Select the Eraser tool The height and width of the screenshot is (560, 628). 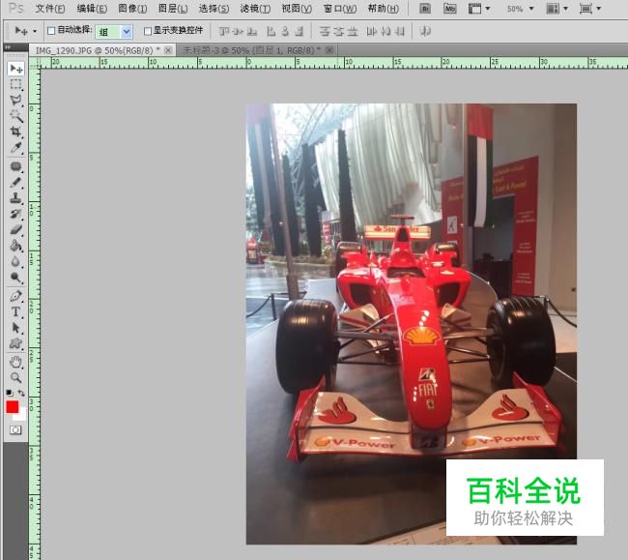(x=15, y=229)
